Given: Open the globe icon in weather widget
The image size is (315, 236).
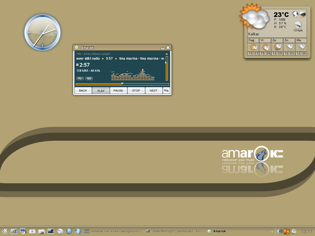Looking at the screenshot, I should 295,14.
